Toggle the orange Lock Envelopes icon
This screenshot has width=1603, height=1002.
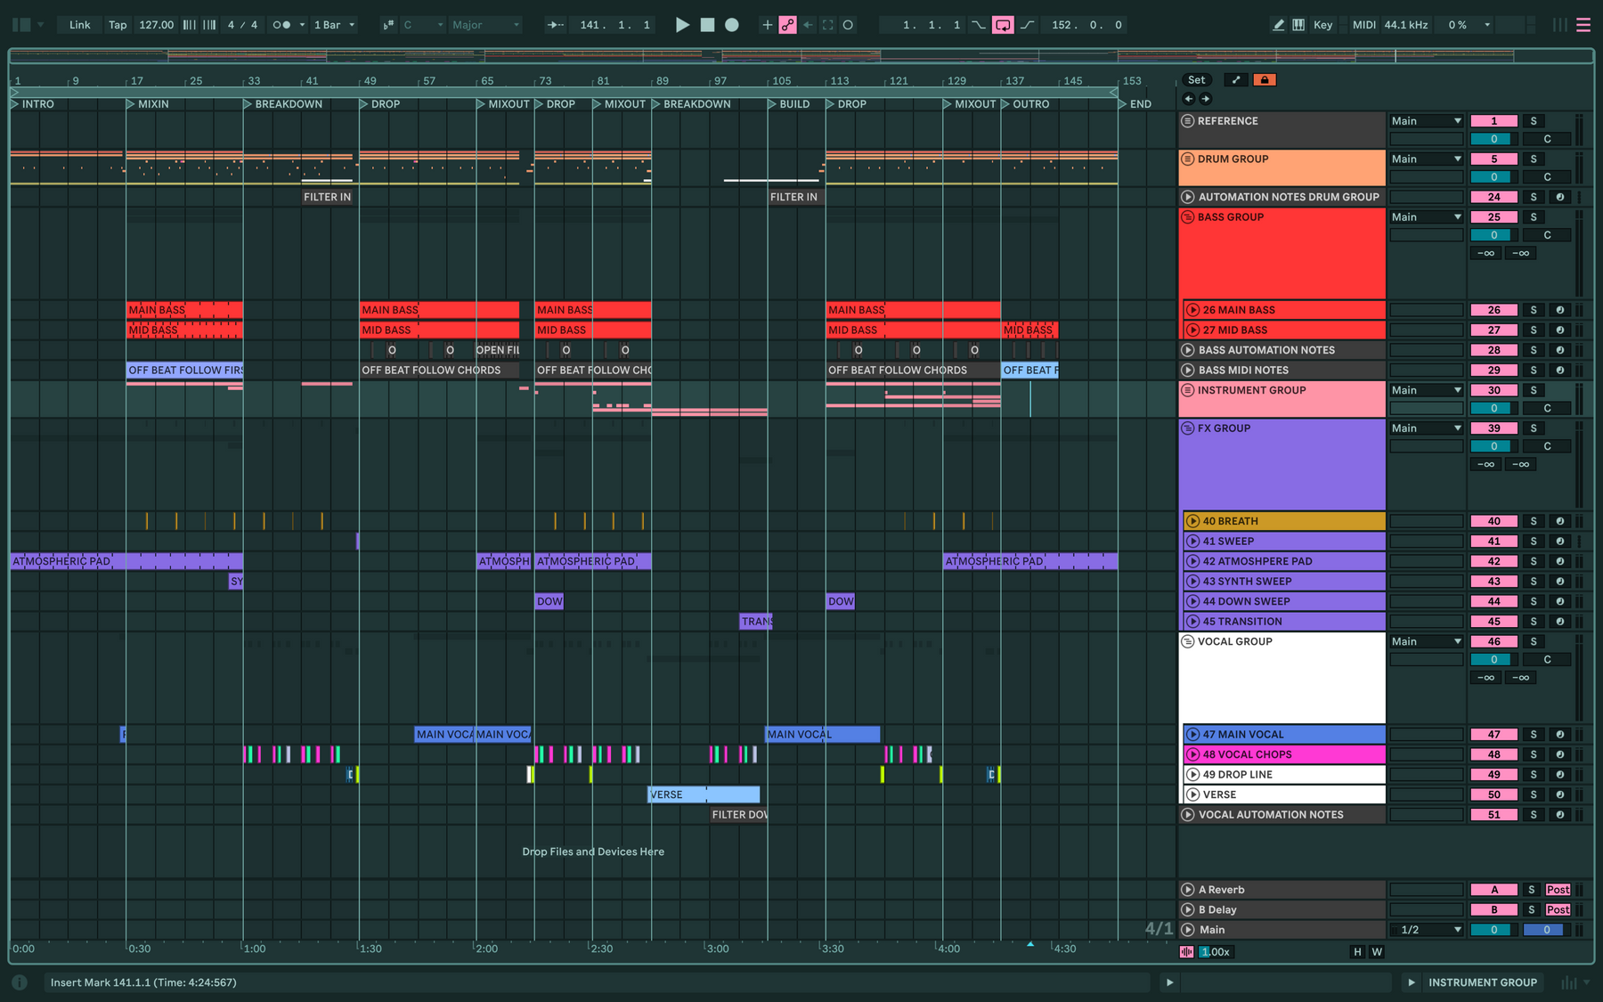pos(1265,80)
